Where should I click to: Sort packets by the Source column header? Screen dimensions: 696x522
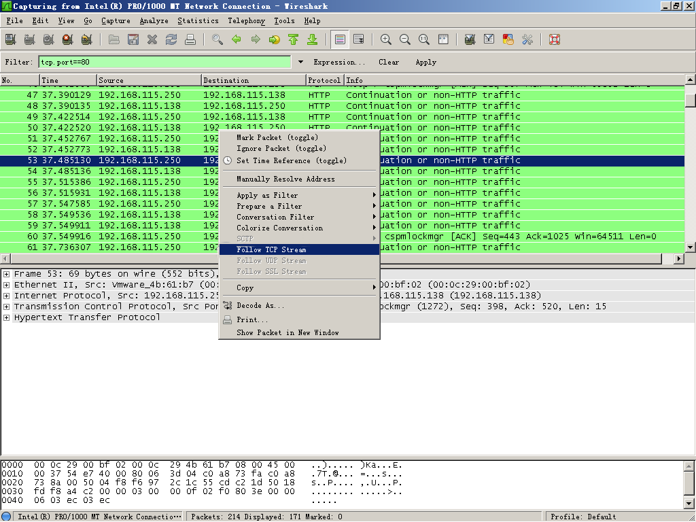coord(149,80)
